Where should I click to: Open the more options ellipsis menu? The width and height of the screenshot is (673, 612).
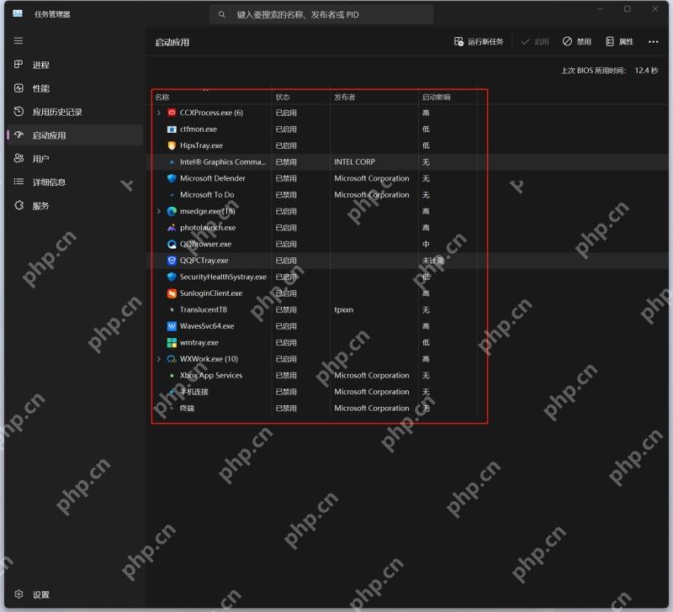coord(654,41)
